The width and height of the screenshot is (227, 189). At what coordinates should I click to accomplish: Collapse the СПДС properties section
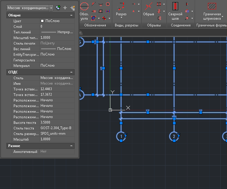71,72
